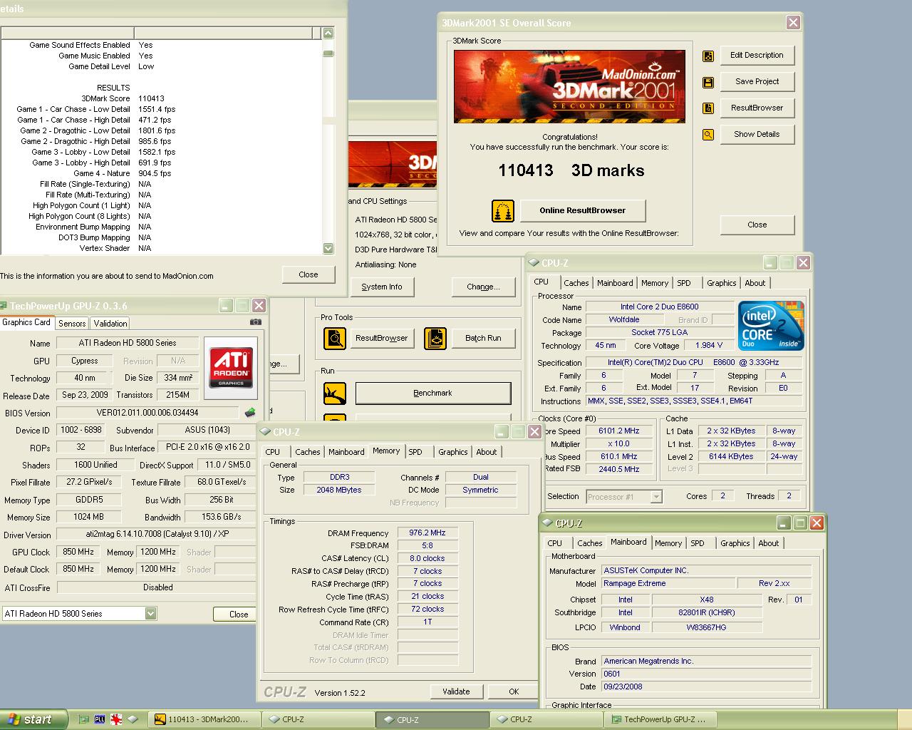Click the Core Speed value 6101.2 MHz
The image size is (912, 730).
click(x=618, y=431)
